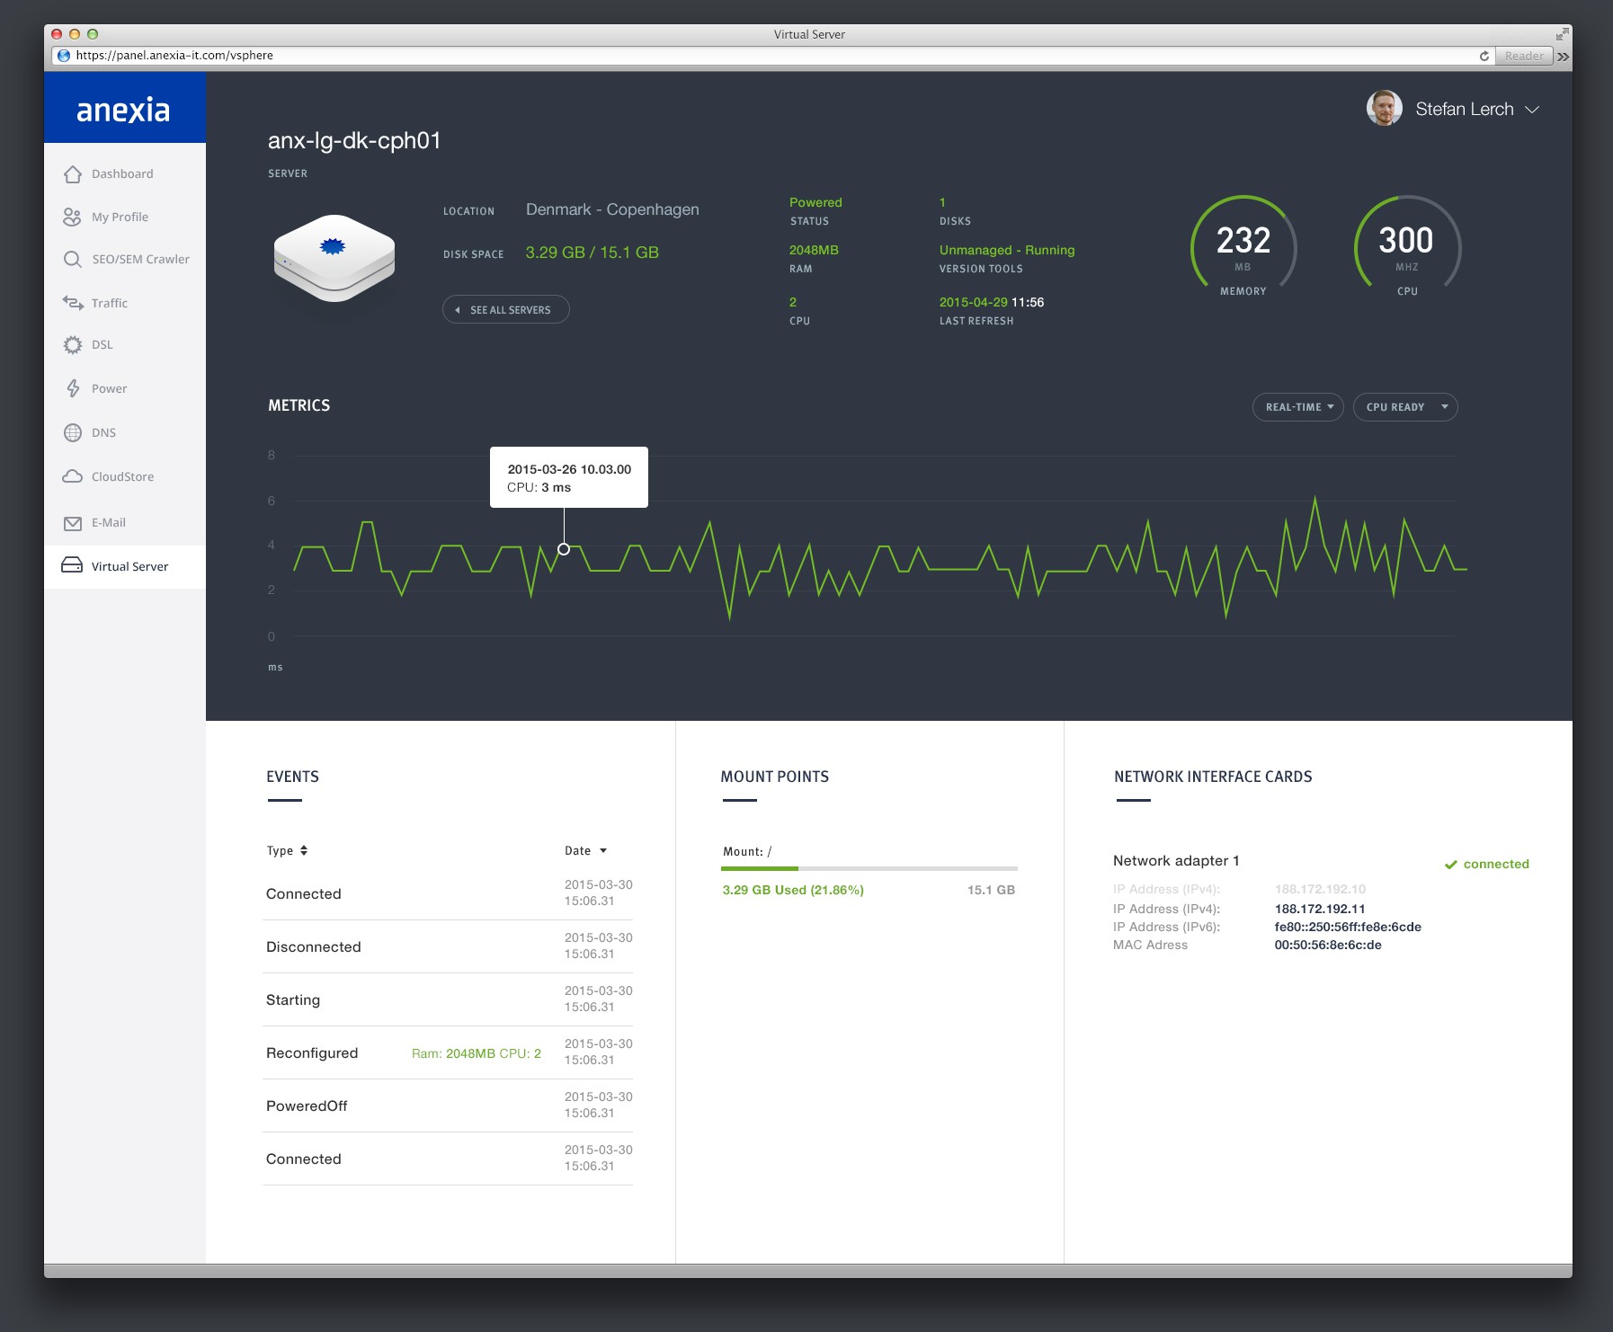Click the Dashboard house icon
Screen dimensions: 1613x1332
73,173
